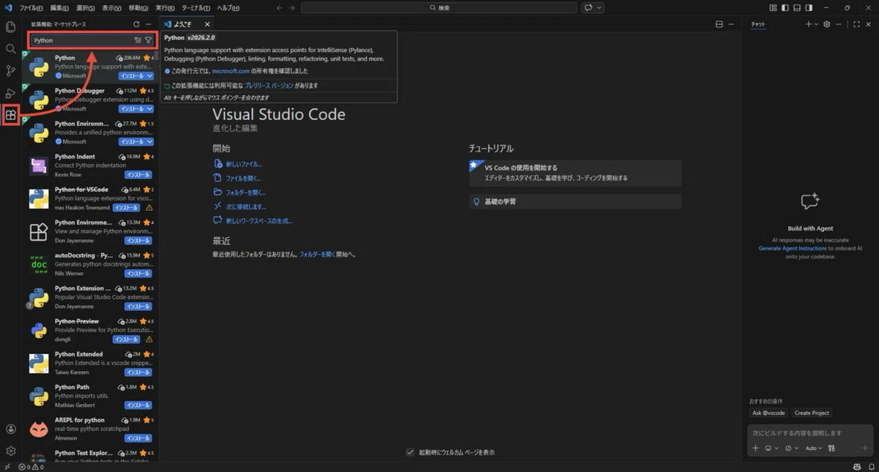
Task: Open the 新しいファイル link
Action: (x=243, y=164)
